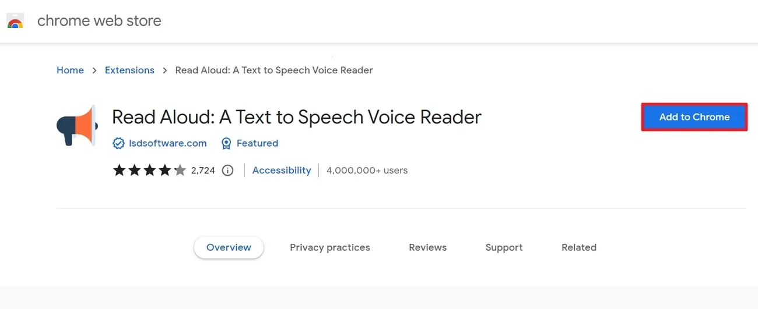Switch to the Privacy practices tab

(330, 247)
